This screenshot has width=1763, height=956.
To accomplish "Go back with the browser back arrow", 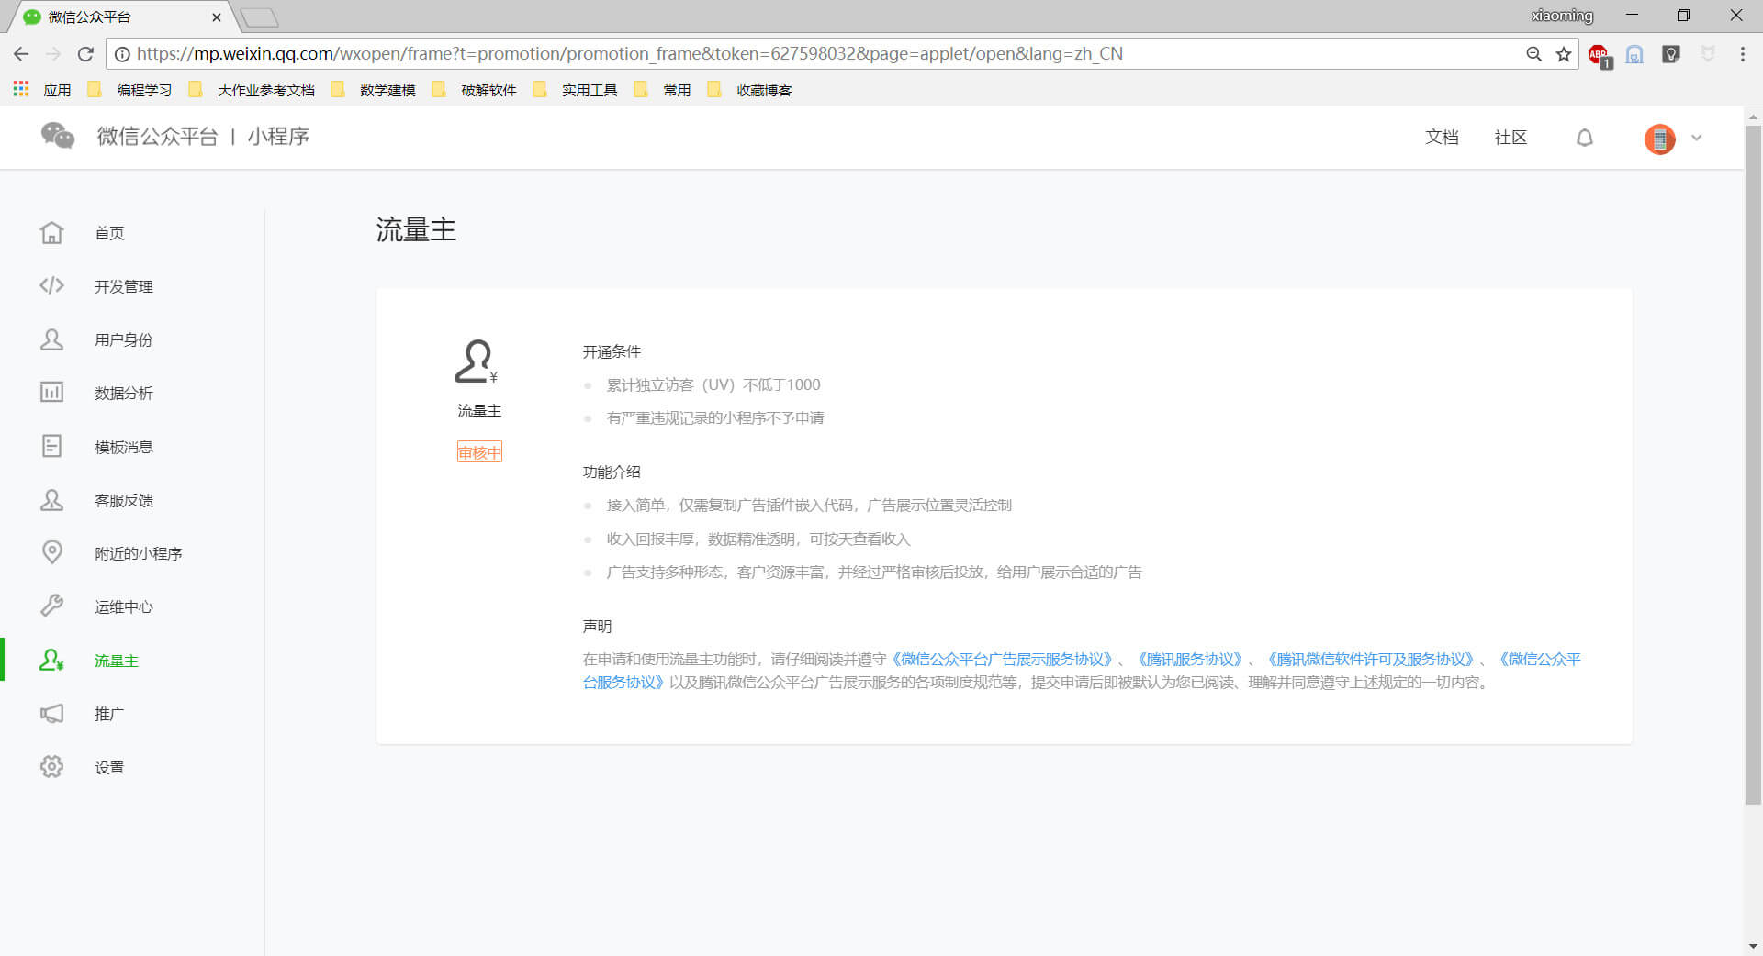I will point(21,54).
